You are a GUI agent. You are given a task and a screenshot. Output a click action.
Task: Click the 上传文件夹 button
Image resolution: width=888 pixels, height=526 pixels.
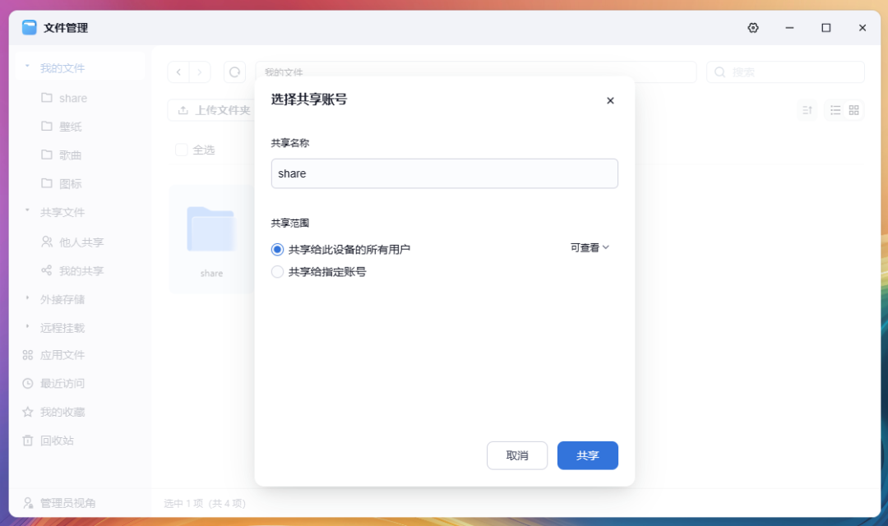click(214, 110)
